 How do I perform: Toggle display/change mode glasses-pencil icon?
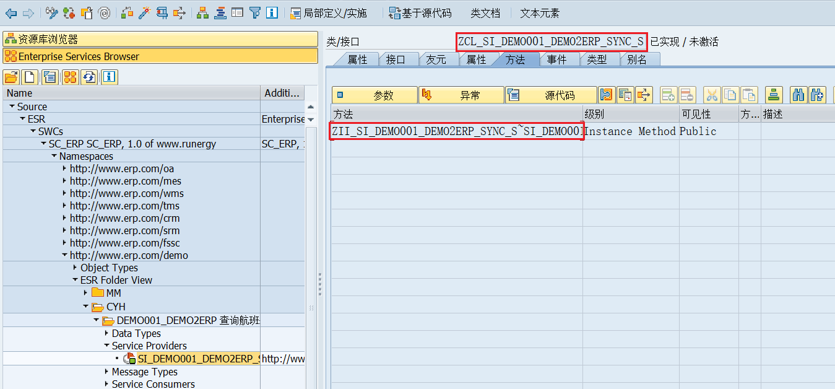point(52,12)
